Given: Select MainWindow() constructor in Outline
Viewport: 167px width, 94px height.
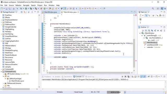Looking at the screenshot, I should click(x=152, y=43).
